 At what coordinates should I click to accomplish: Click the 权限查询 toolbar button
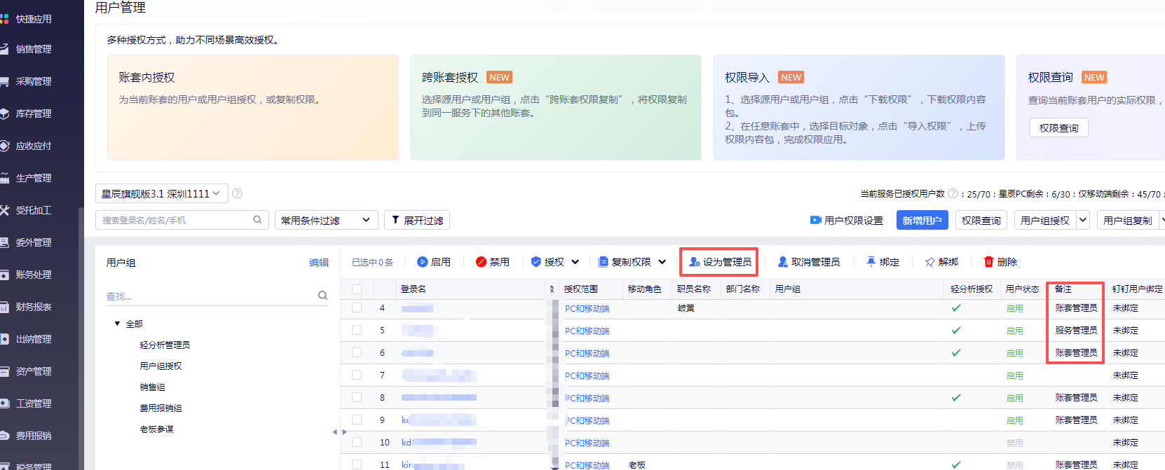coord(981,220)
